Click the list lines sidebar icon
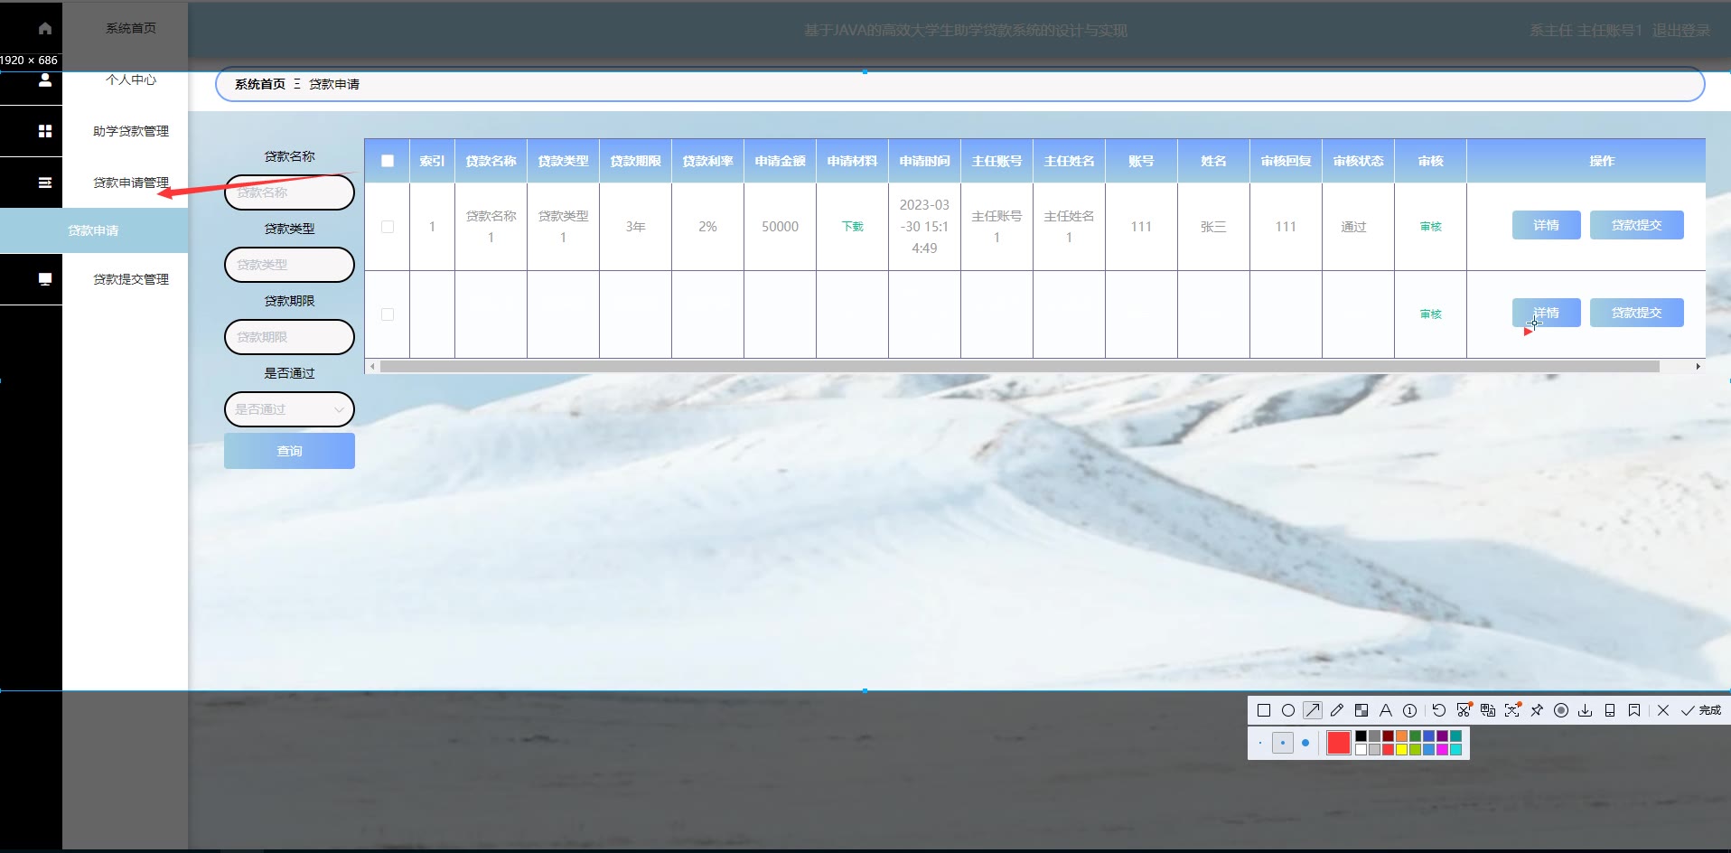 [x=45, y=183]
